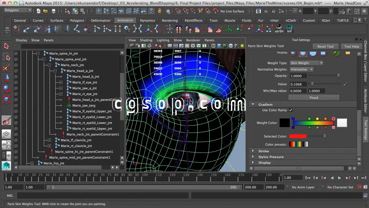
Task: Click the Flood button
Action: [314, 98]
